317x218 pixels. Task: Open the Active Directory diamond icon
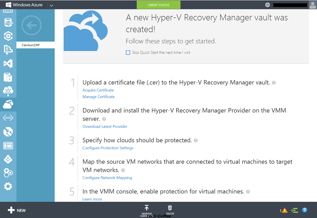(x=8, y=159)
